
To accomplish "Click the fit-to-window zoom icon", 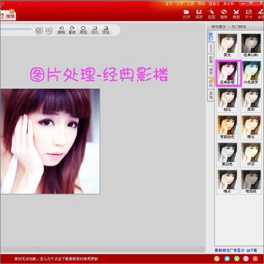I will [38, 30].
